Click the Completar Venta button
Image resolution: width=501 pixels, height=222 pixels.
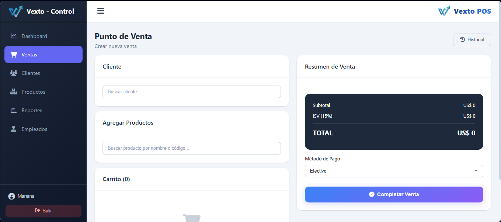tap(394, 194)
